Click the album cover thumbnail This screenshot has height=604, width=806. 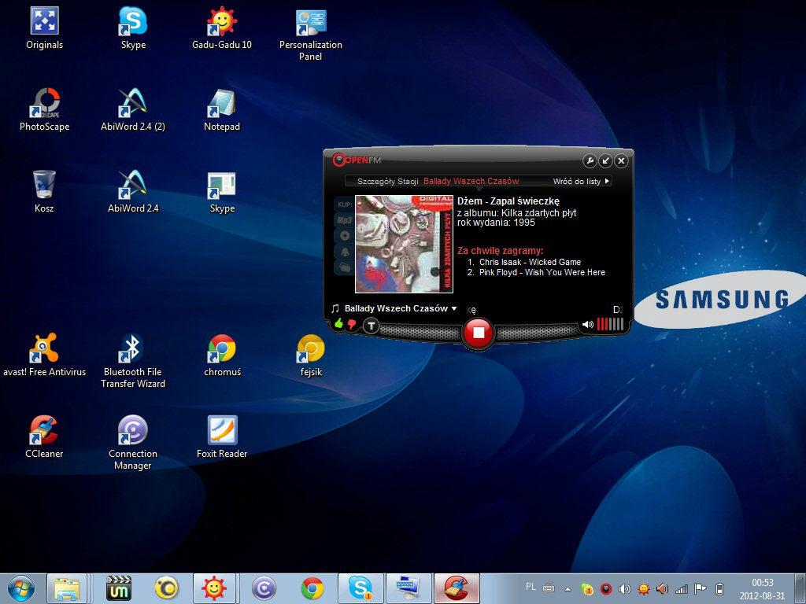click(x=404, y=244)
